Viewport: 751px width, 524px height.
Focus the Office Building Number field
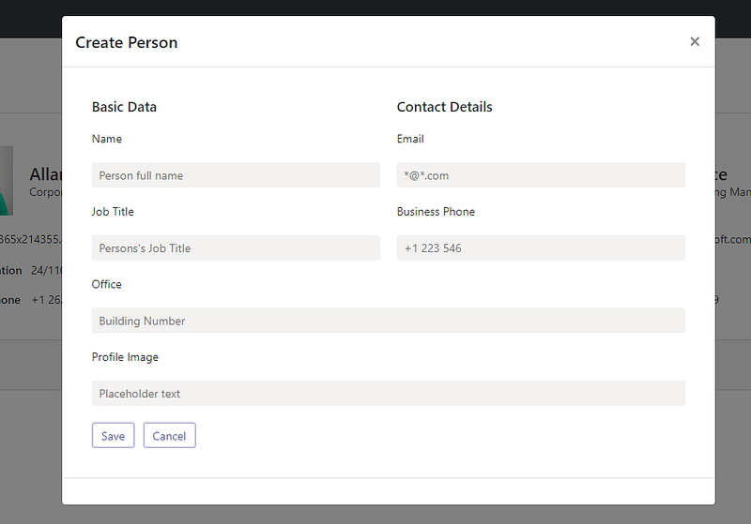(x=389, y=321)
